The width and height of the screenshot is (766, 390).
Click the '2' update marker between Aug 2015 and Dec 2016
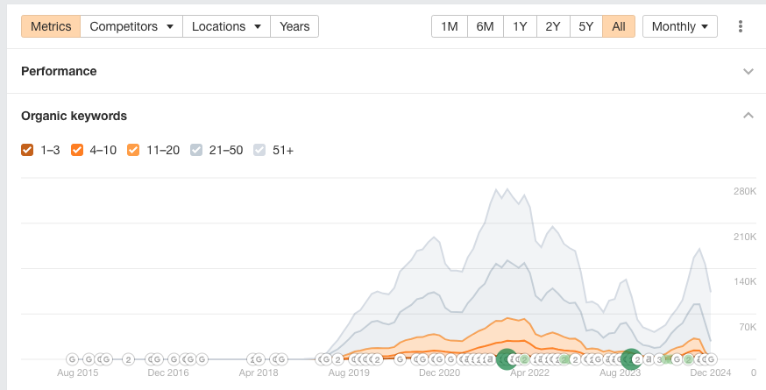(128, 359)
